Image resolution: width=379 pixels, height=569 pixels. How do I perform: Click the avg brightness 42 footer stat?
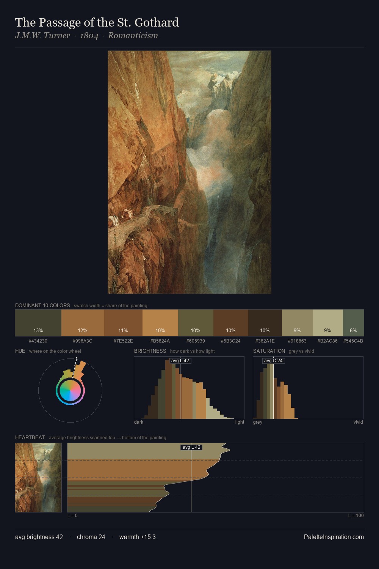point(39,537)
